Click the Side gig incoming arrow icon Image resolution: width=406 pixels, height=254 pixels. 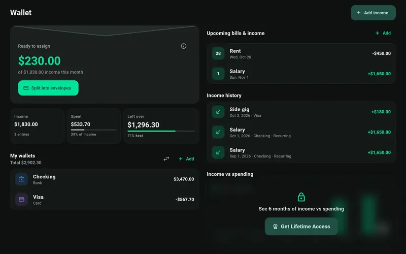(x=218, y=112)
